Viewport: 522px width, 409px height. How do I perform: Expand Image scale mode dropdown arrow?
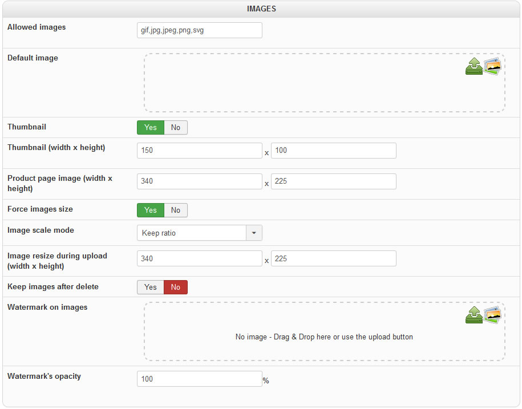point(254,233)
